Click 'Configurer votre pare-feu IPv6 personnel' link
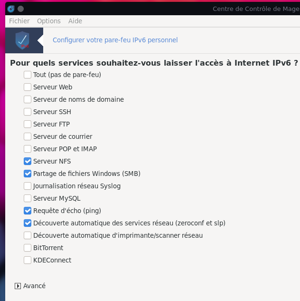Viewport: 300px width, 301px height. (x=115, y=40)
